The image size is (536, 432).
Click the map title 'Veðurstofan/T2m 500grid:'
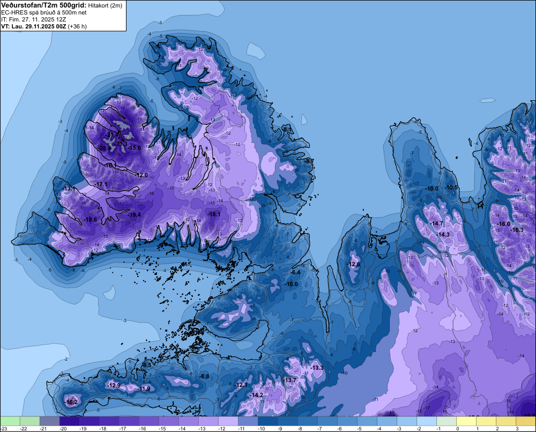pyautogui.click(x=44, y=5)
